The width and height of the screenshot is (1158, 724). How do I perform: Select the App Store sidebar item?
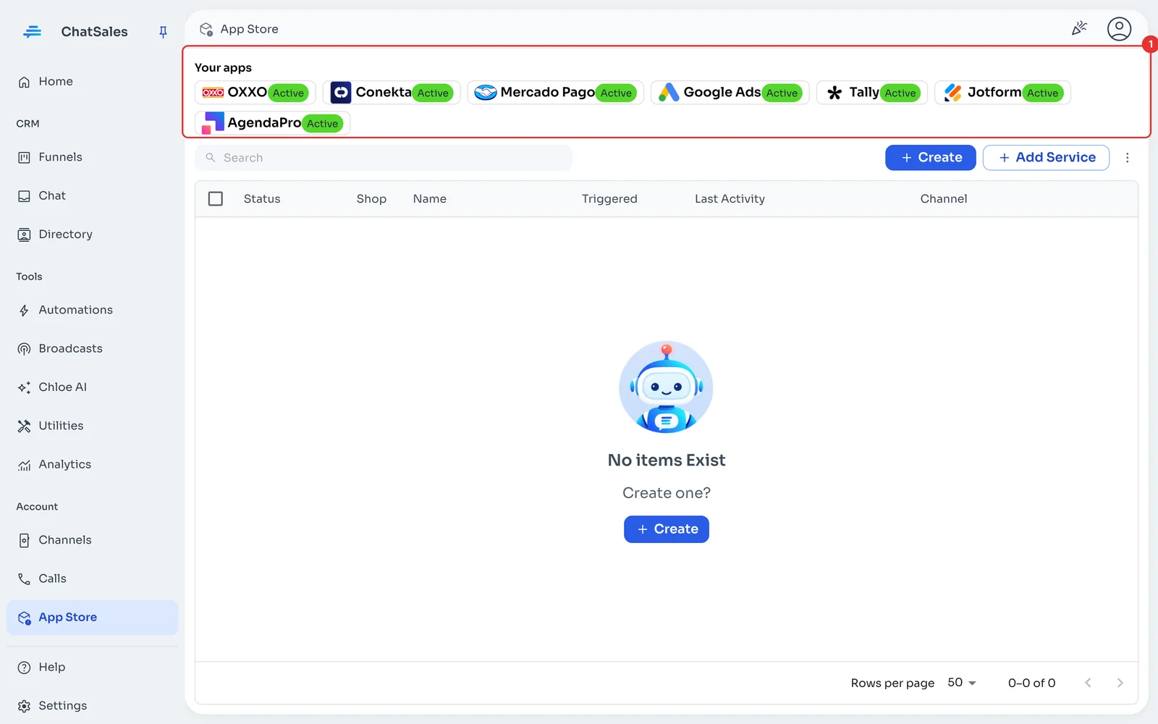93,618
